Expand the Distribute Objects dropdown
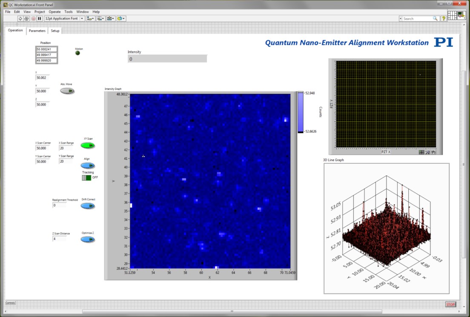Image resolution: width=470 pixels, height=317 pixels. point(100,19)
